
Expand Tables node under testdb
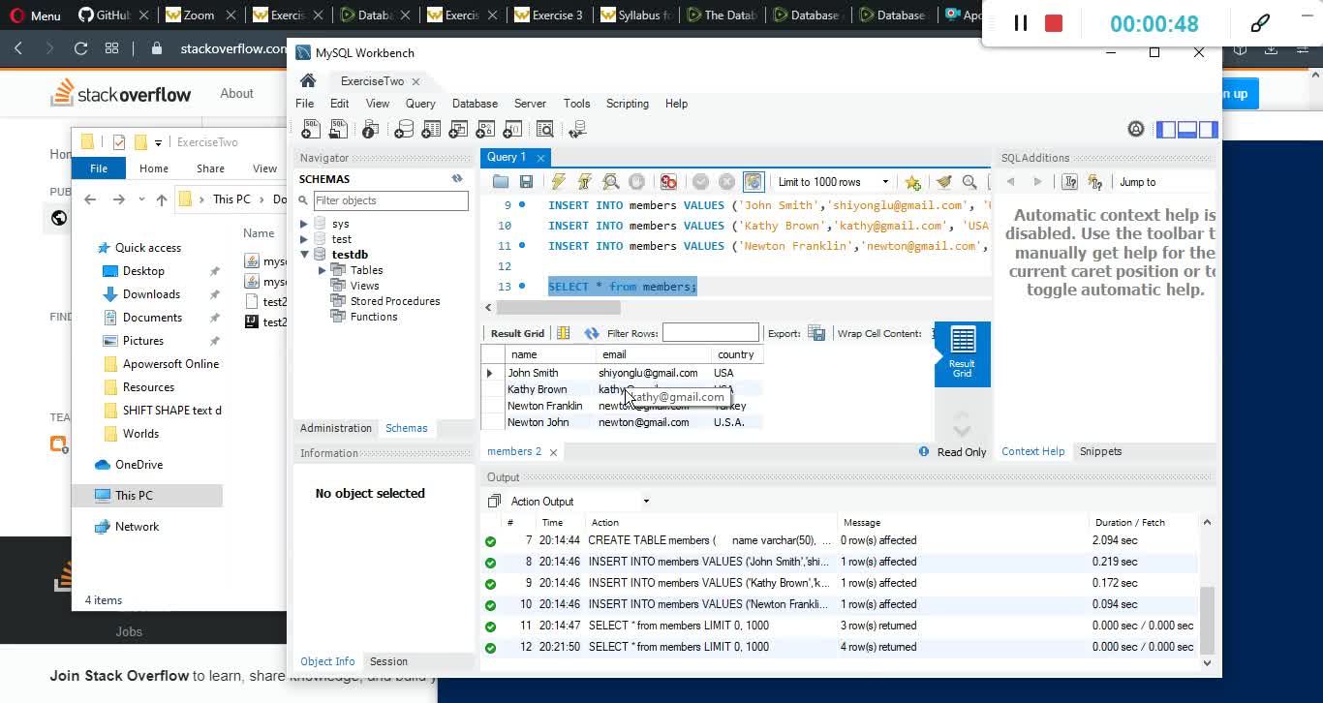tap(323, 270)
